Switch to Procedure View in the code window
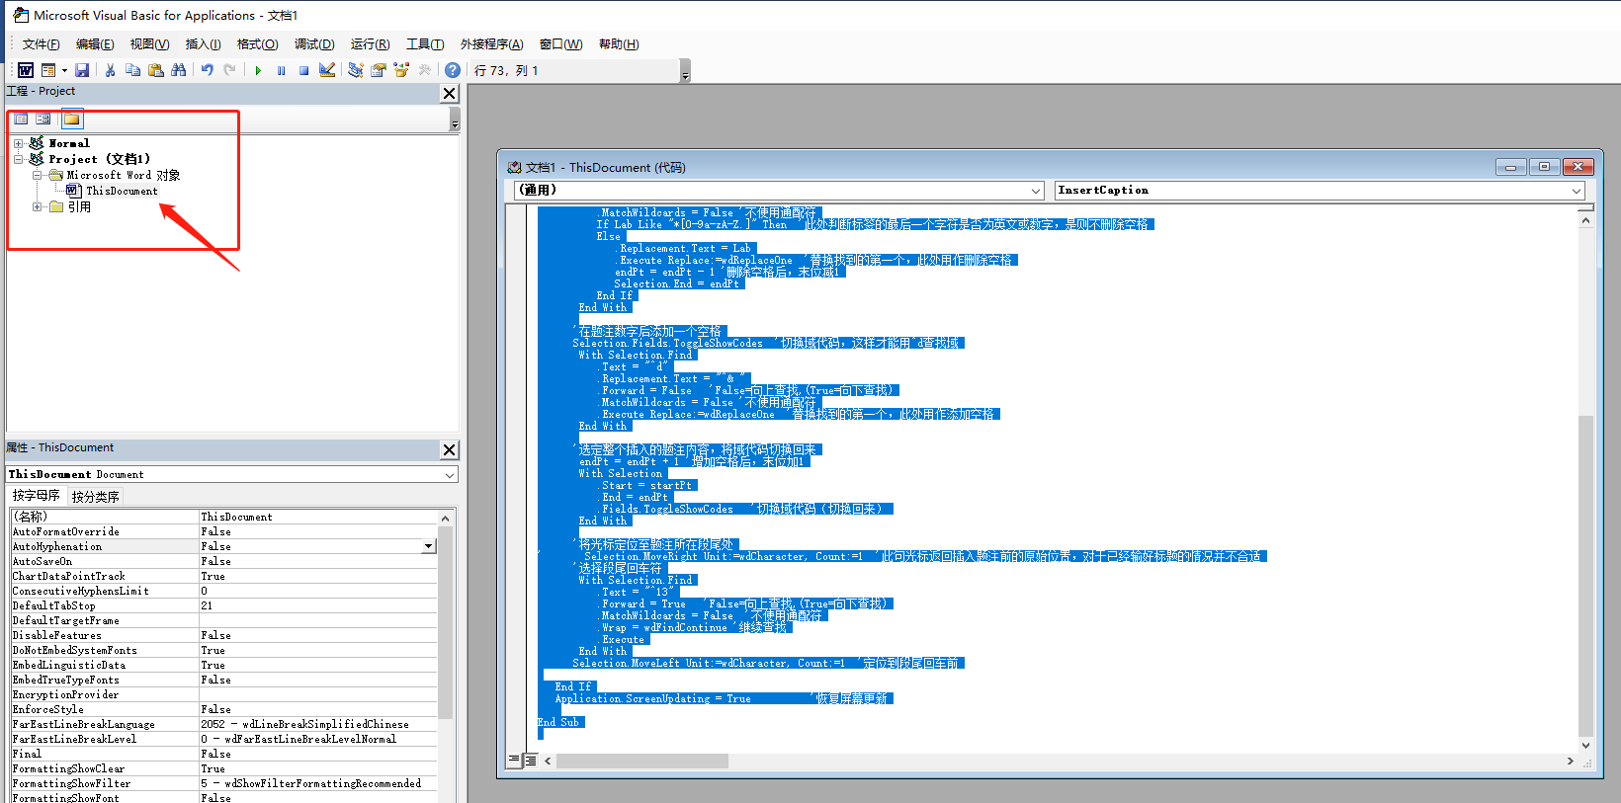The image size is (1621, 803). (514, 761)
